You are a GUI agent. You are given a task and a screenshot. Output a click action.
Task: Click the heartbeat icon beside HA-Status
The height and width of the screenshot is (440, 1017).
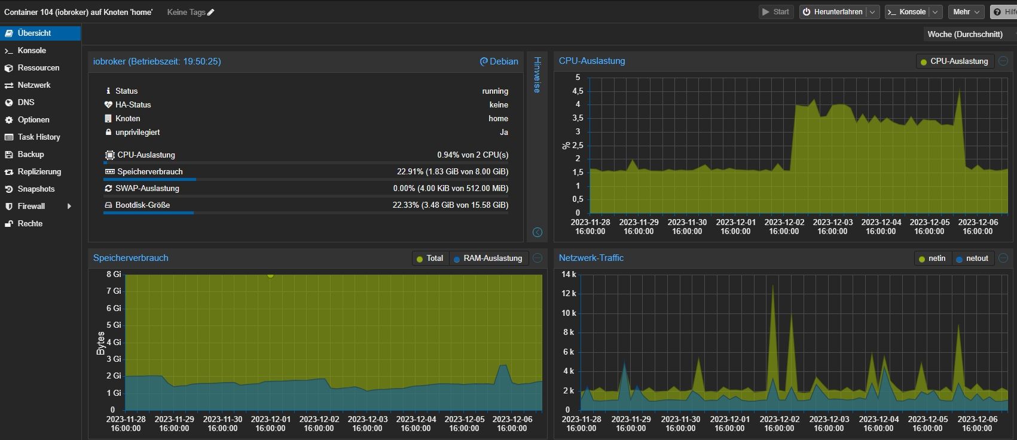[108, 104]
